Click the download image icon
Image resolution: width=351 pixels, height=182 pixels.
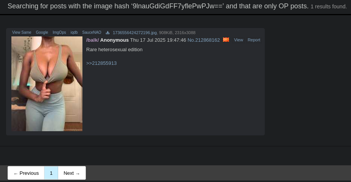108,33
